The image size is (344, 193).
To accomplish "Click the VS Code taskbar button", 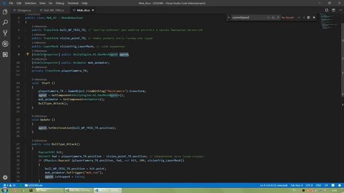I will click(107, 190).
